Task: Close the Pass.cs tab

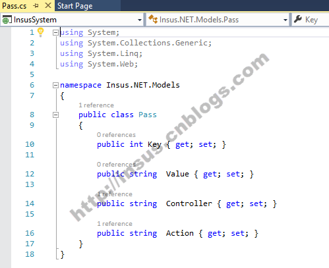Action: pyautogui.click(x=48, y=5)
